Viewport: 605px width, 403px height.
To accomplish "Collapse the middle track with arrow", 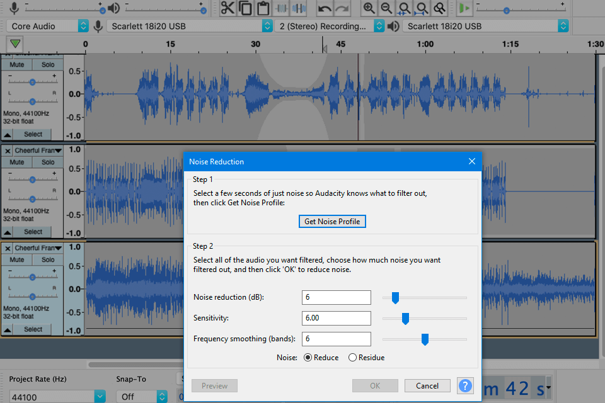I will [8, 232].
